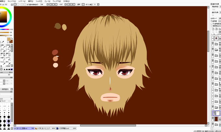
Task: Select the エアブラシ (airbrush) tool
Action: click(8, 59)
